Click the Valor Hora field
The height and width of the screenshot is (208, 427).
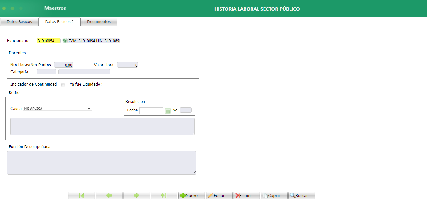tap(127, 65)
